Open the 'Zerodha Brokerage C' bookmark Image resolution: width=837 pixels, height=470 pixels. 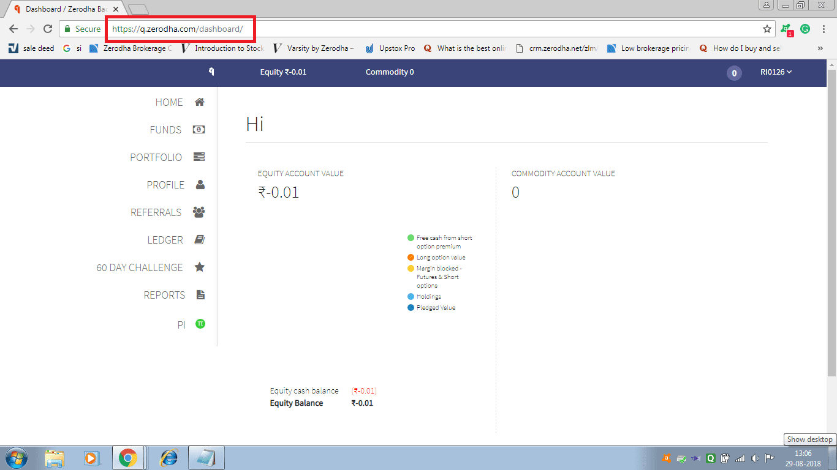131,48
